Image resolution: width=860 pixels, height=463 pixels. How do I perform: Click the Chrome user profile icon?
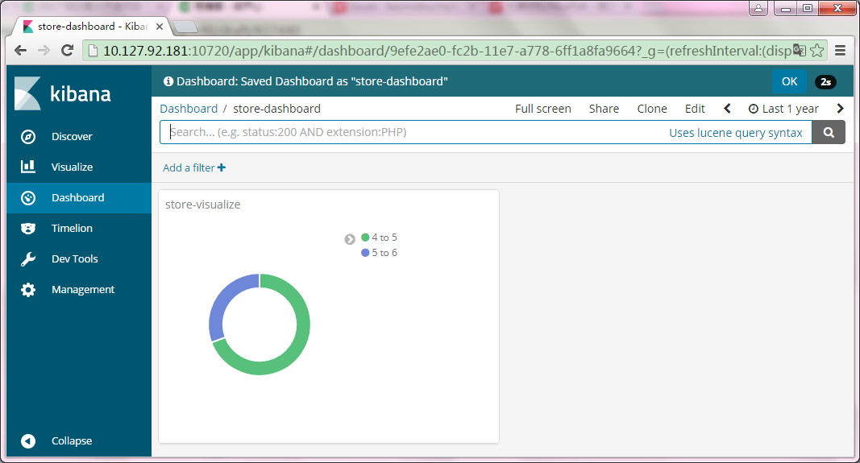coord(758,8)
